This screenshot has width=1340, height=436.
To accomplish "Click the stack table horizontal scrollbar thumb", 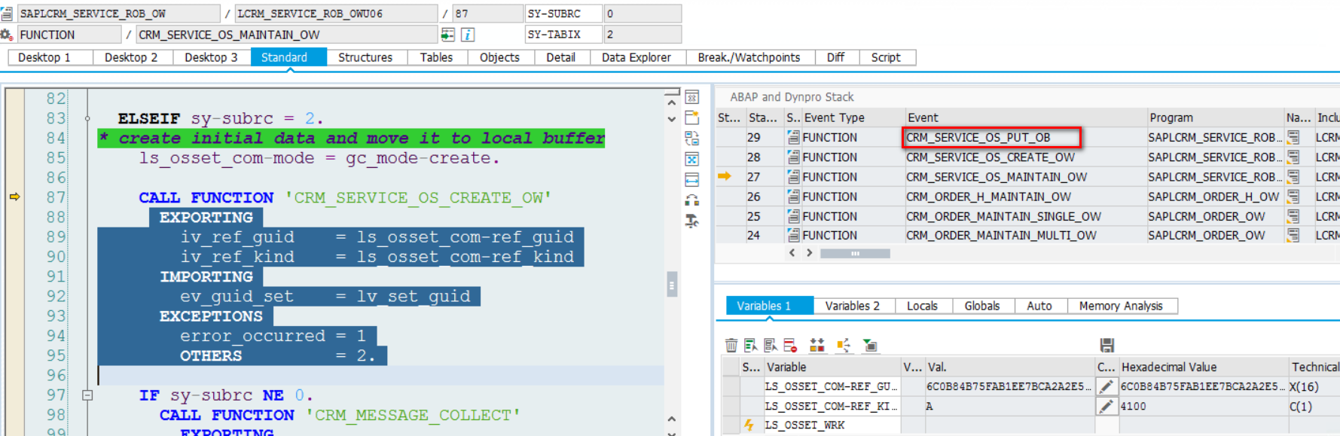I will coord(855,254).
